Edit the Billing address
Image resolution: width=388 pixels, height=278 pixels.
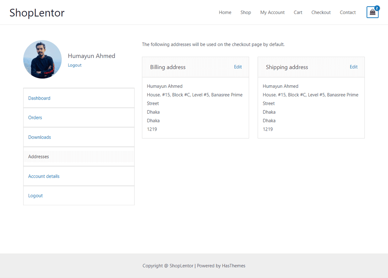[238, 67]
